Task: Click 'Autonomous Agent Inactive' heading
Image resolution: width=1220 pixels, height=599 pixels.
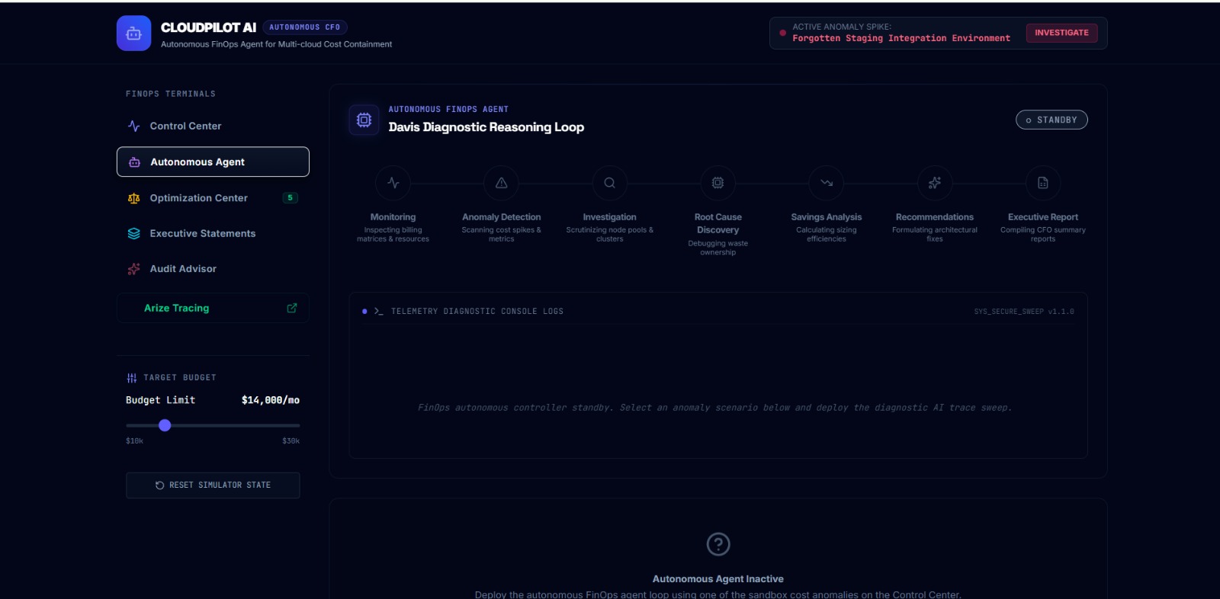Action: (718, 579)
